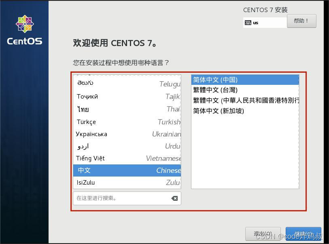Focus the language search input field

point(127,198)
